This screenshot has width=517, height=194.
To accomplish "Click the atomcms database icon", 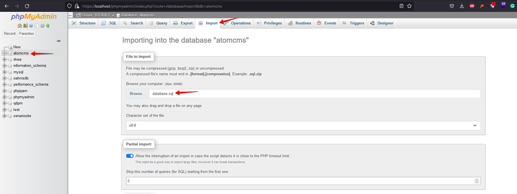I will pos(10,53).
